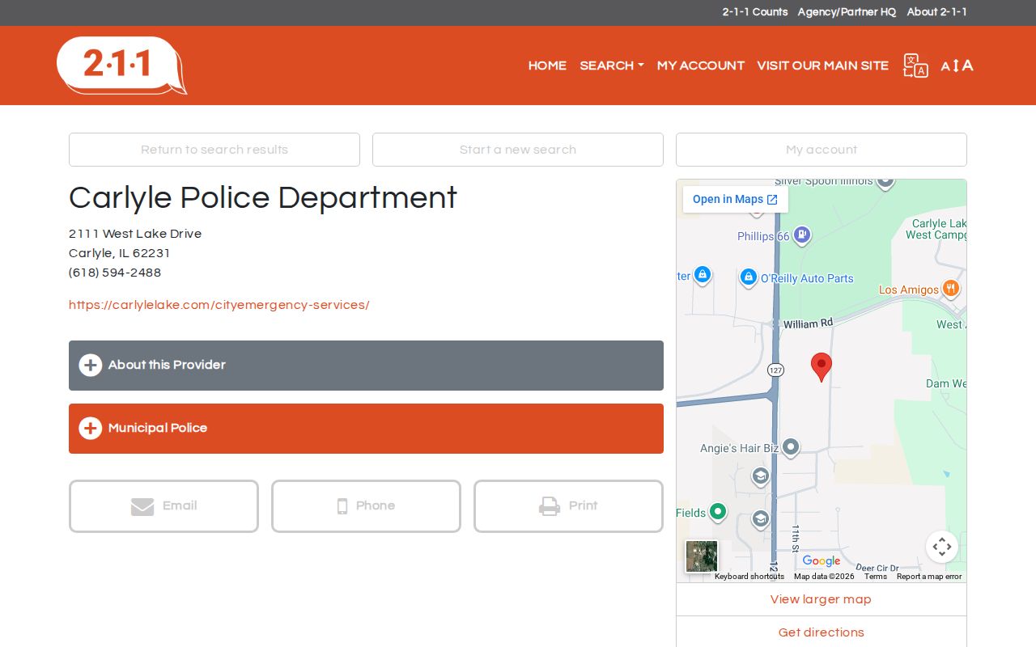Click the envelope icon on Email button
This screenshot has height=647, width=1036.
(142, 506)
